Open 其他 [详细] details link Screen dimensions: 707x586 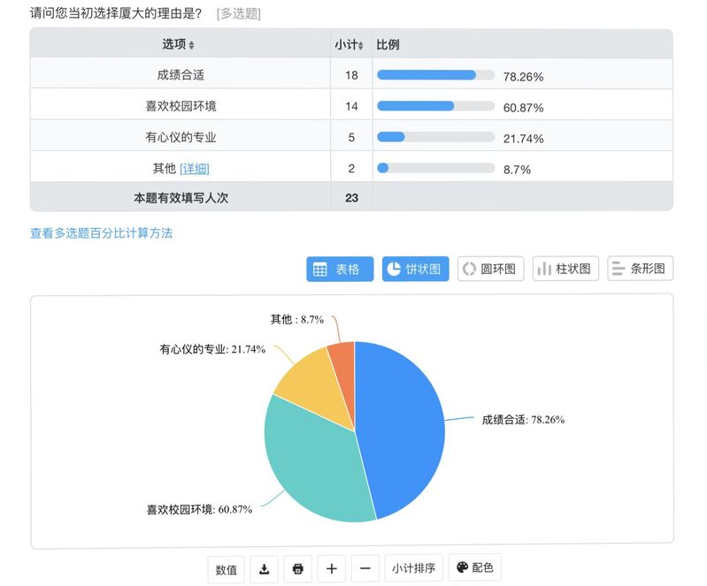[x=195, y=169]
